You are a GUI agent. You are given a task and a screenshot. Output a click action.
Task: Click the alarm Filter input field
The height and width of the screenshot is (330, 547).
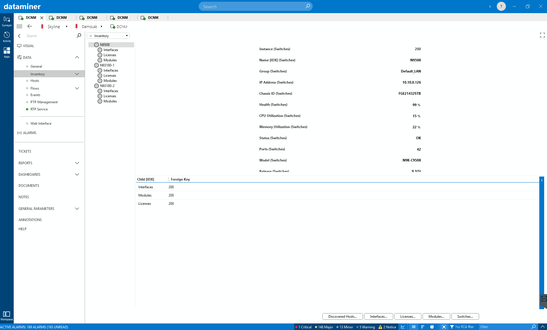point(504,327)
